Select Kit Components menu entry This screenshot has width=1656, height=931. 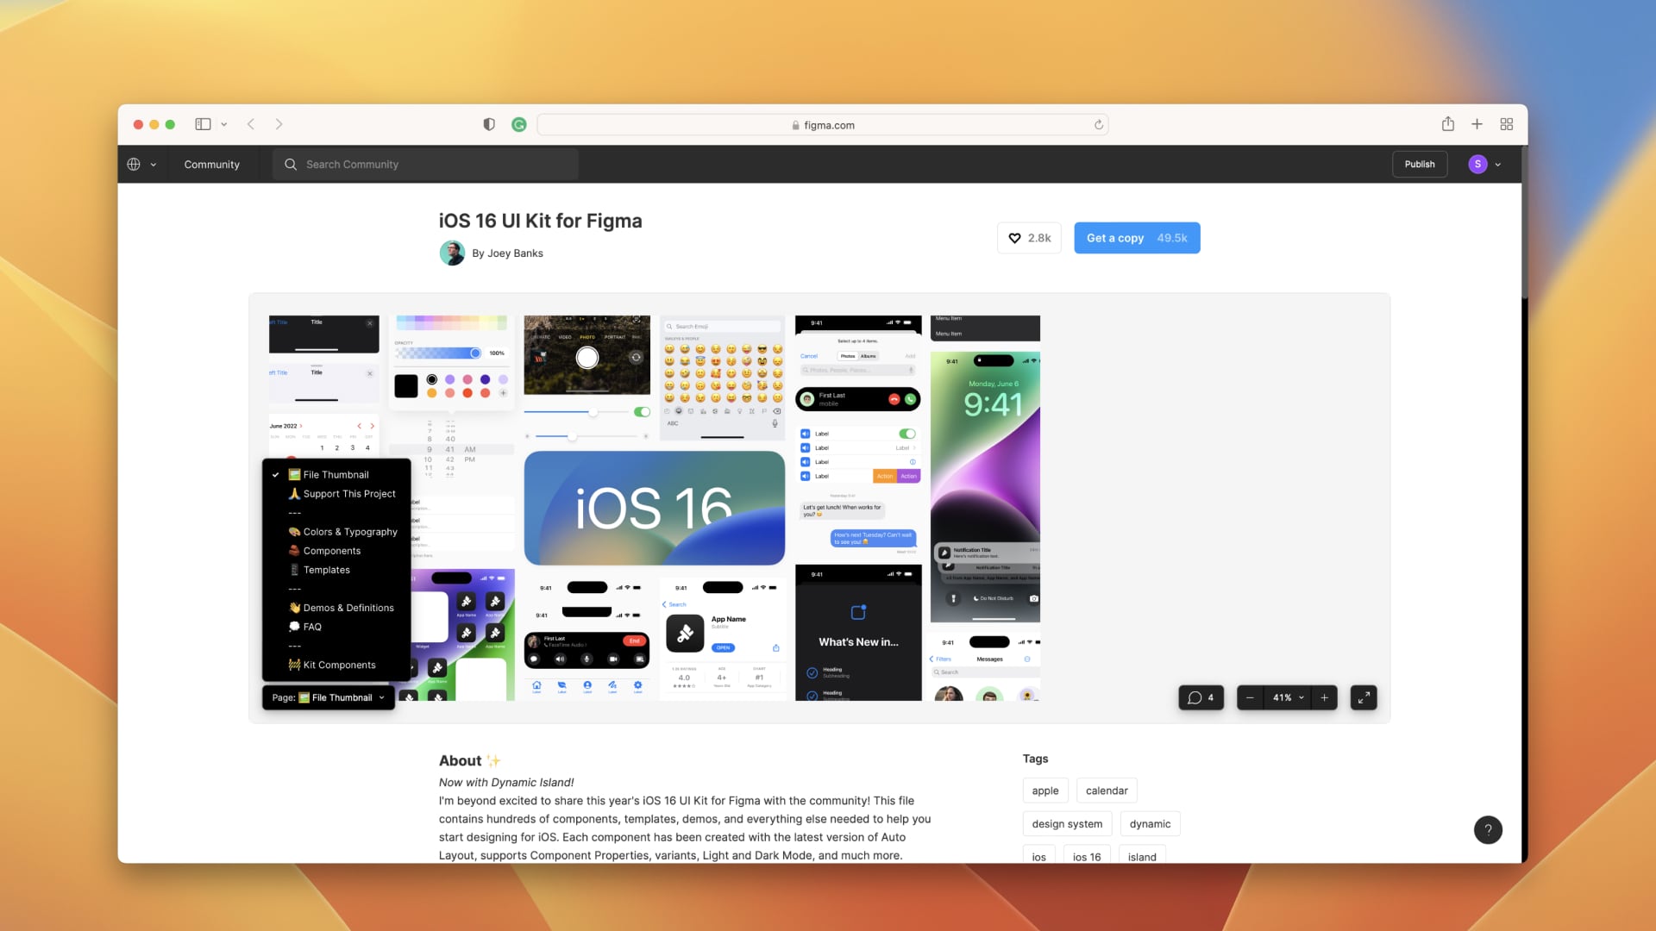pos(339,665)
